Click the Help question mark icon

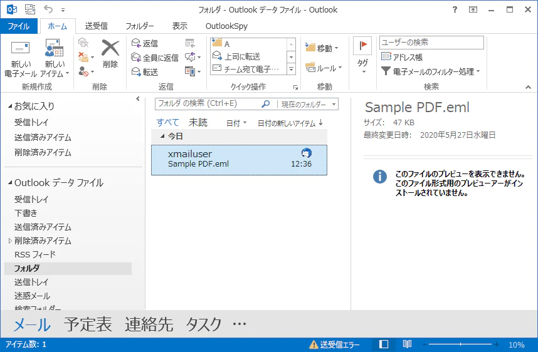(x=455, y=9)
